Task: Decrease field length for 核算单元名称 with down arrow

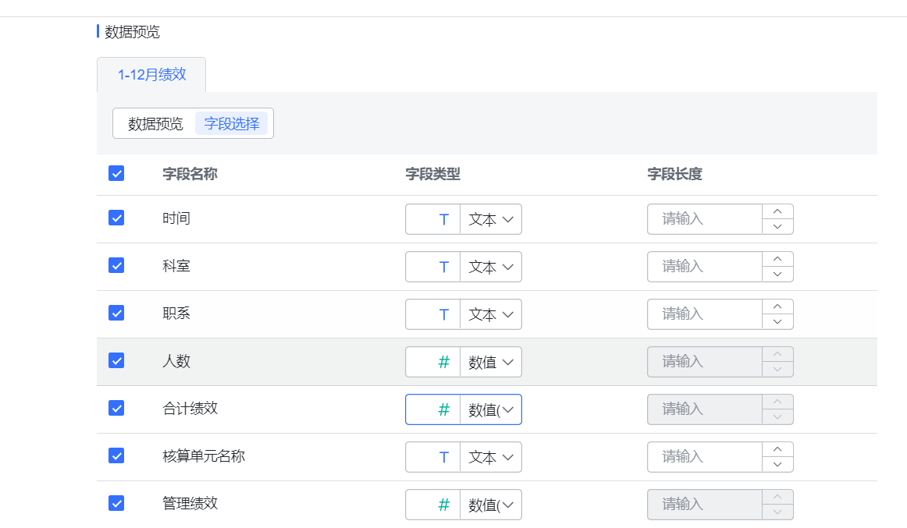Action: tap(777, 465)
